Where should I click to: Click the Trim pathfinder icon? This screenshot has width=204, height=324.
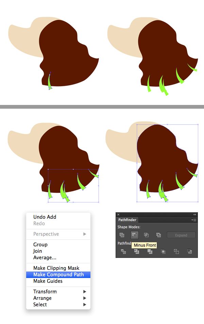(x=137, y=251)
